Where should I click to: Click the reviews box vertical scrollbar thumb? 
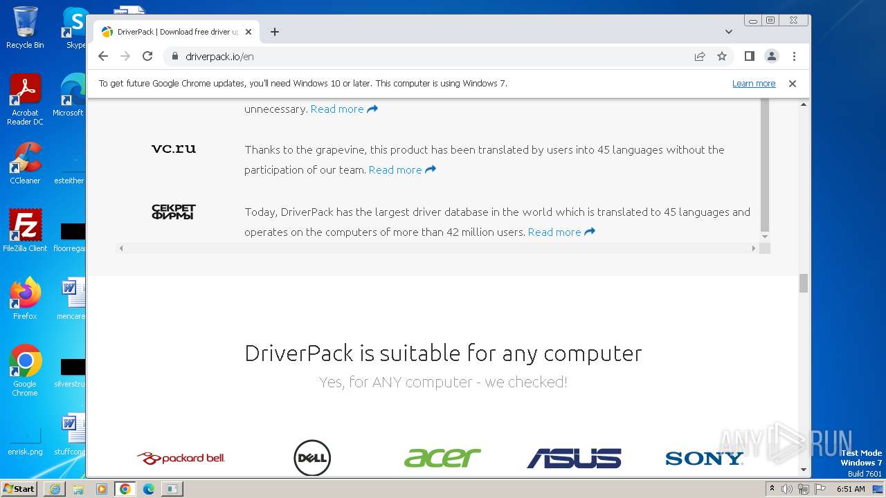pyautogui.click(x=764, y=164)
